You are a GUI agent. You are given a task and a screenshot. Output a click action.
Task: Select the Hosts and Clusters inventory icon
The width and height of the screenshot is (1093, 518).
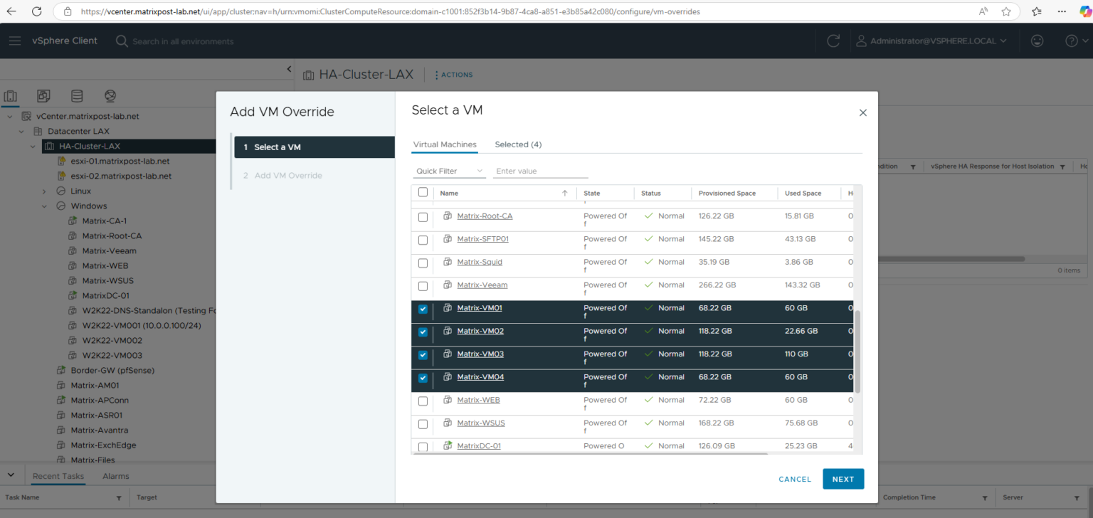[x=10, y=95]
